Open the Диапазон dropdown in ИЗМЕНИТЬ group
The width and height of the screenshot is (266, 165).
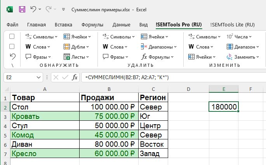pyautogui.click(x=243, y=47)
